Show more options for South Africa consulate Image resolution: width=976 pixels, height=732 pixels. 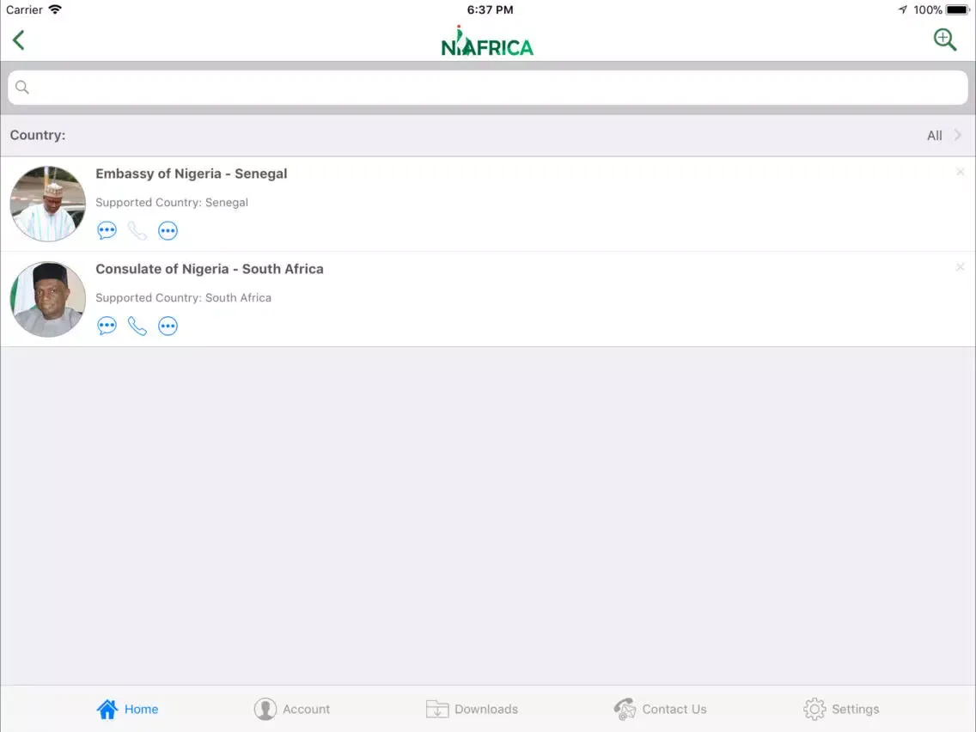point(168,326)
